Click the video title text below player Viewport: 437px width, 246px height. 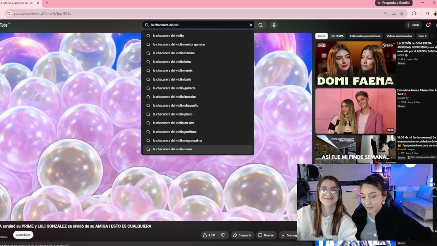[x=75, y=226]
